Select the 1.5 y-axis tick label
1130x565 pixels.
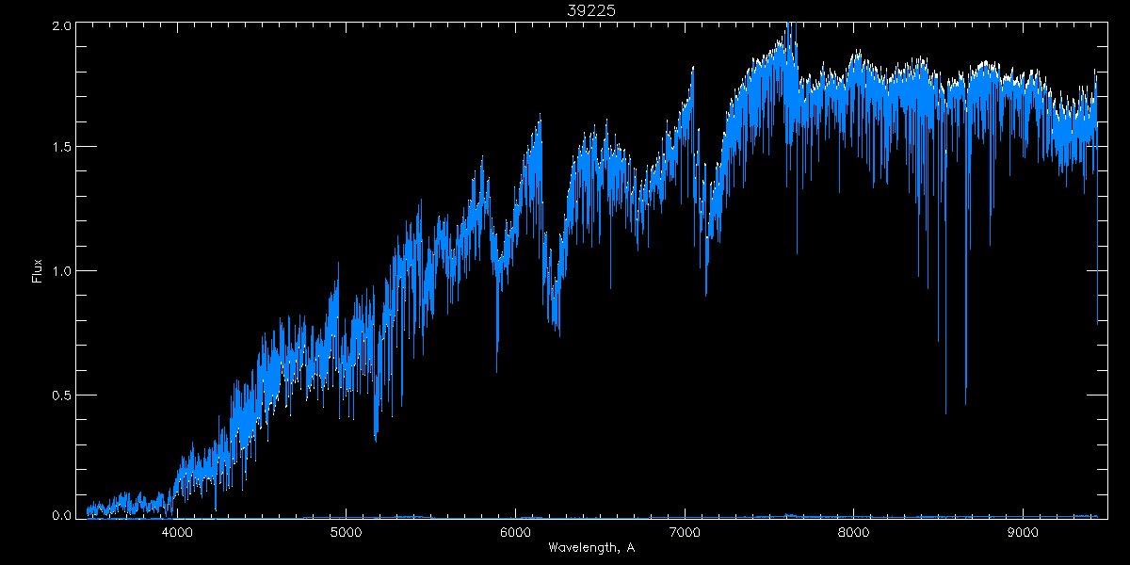(x=61, y=147)
